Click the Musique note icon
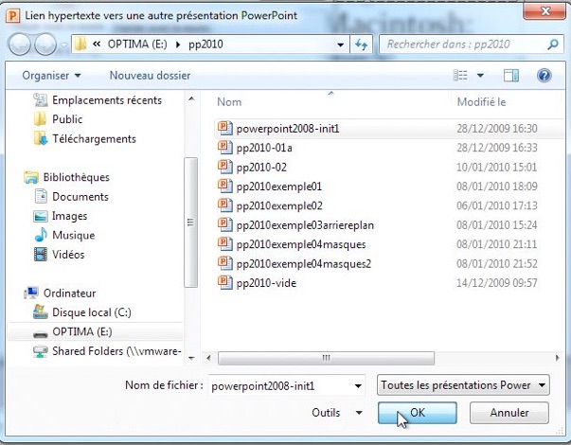The width and height of the screenshot is (571, 445). click(x=41, y=235)
